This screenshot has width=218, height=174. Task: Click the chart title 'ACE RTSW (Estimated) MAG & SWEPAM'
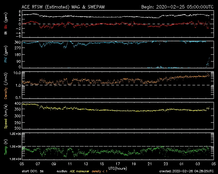pyautogui.click(x=63, y=7)
